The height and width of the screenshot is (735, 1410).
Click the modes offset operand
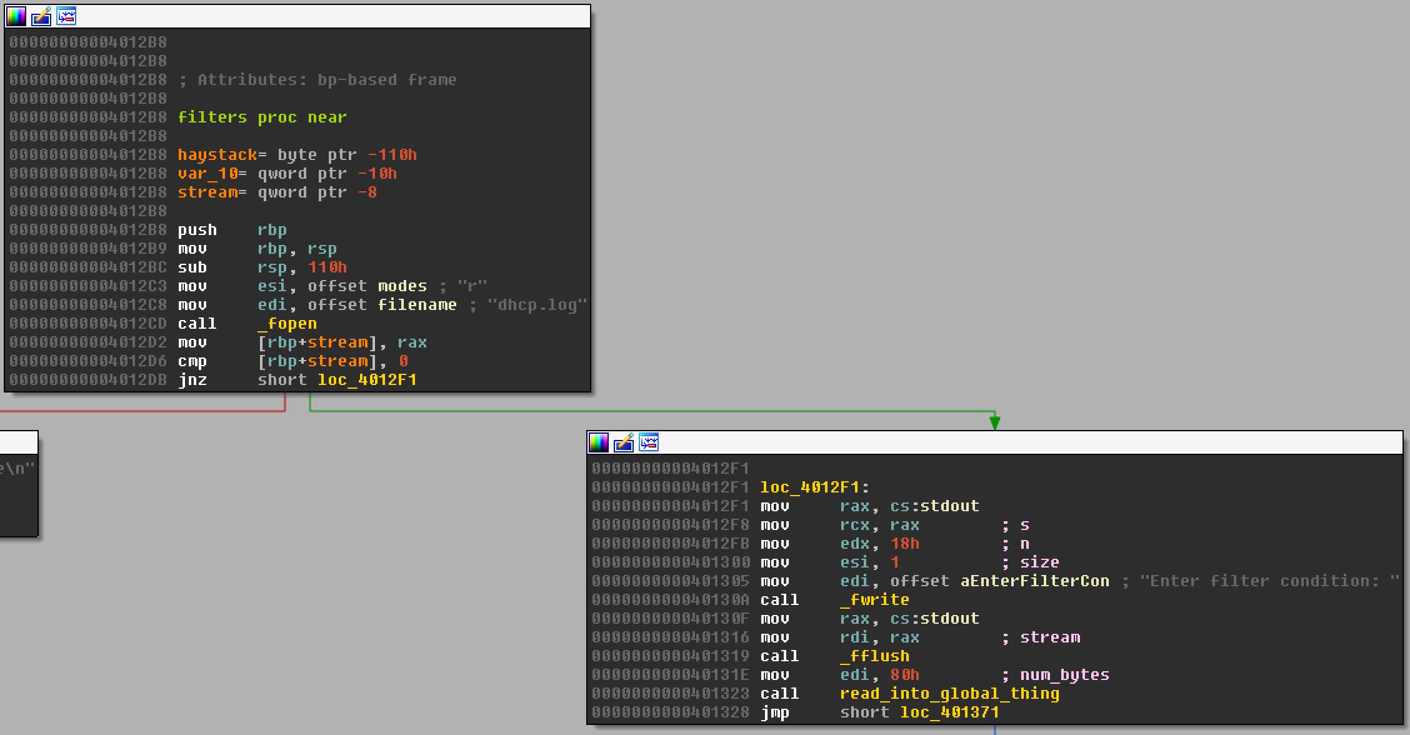tap(402, 286)
